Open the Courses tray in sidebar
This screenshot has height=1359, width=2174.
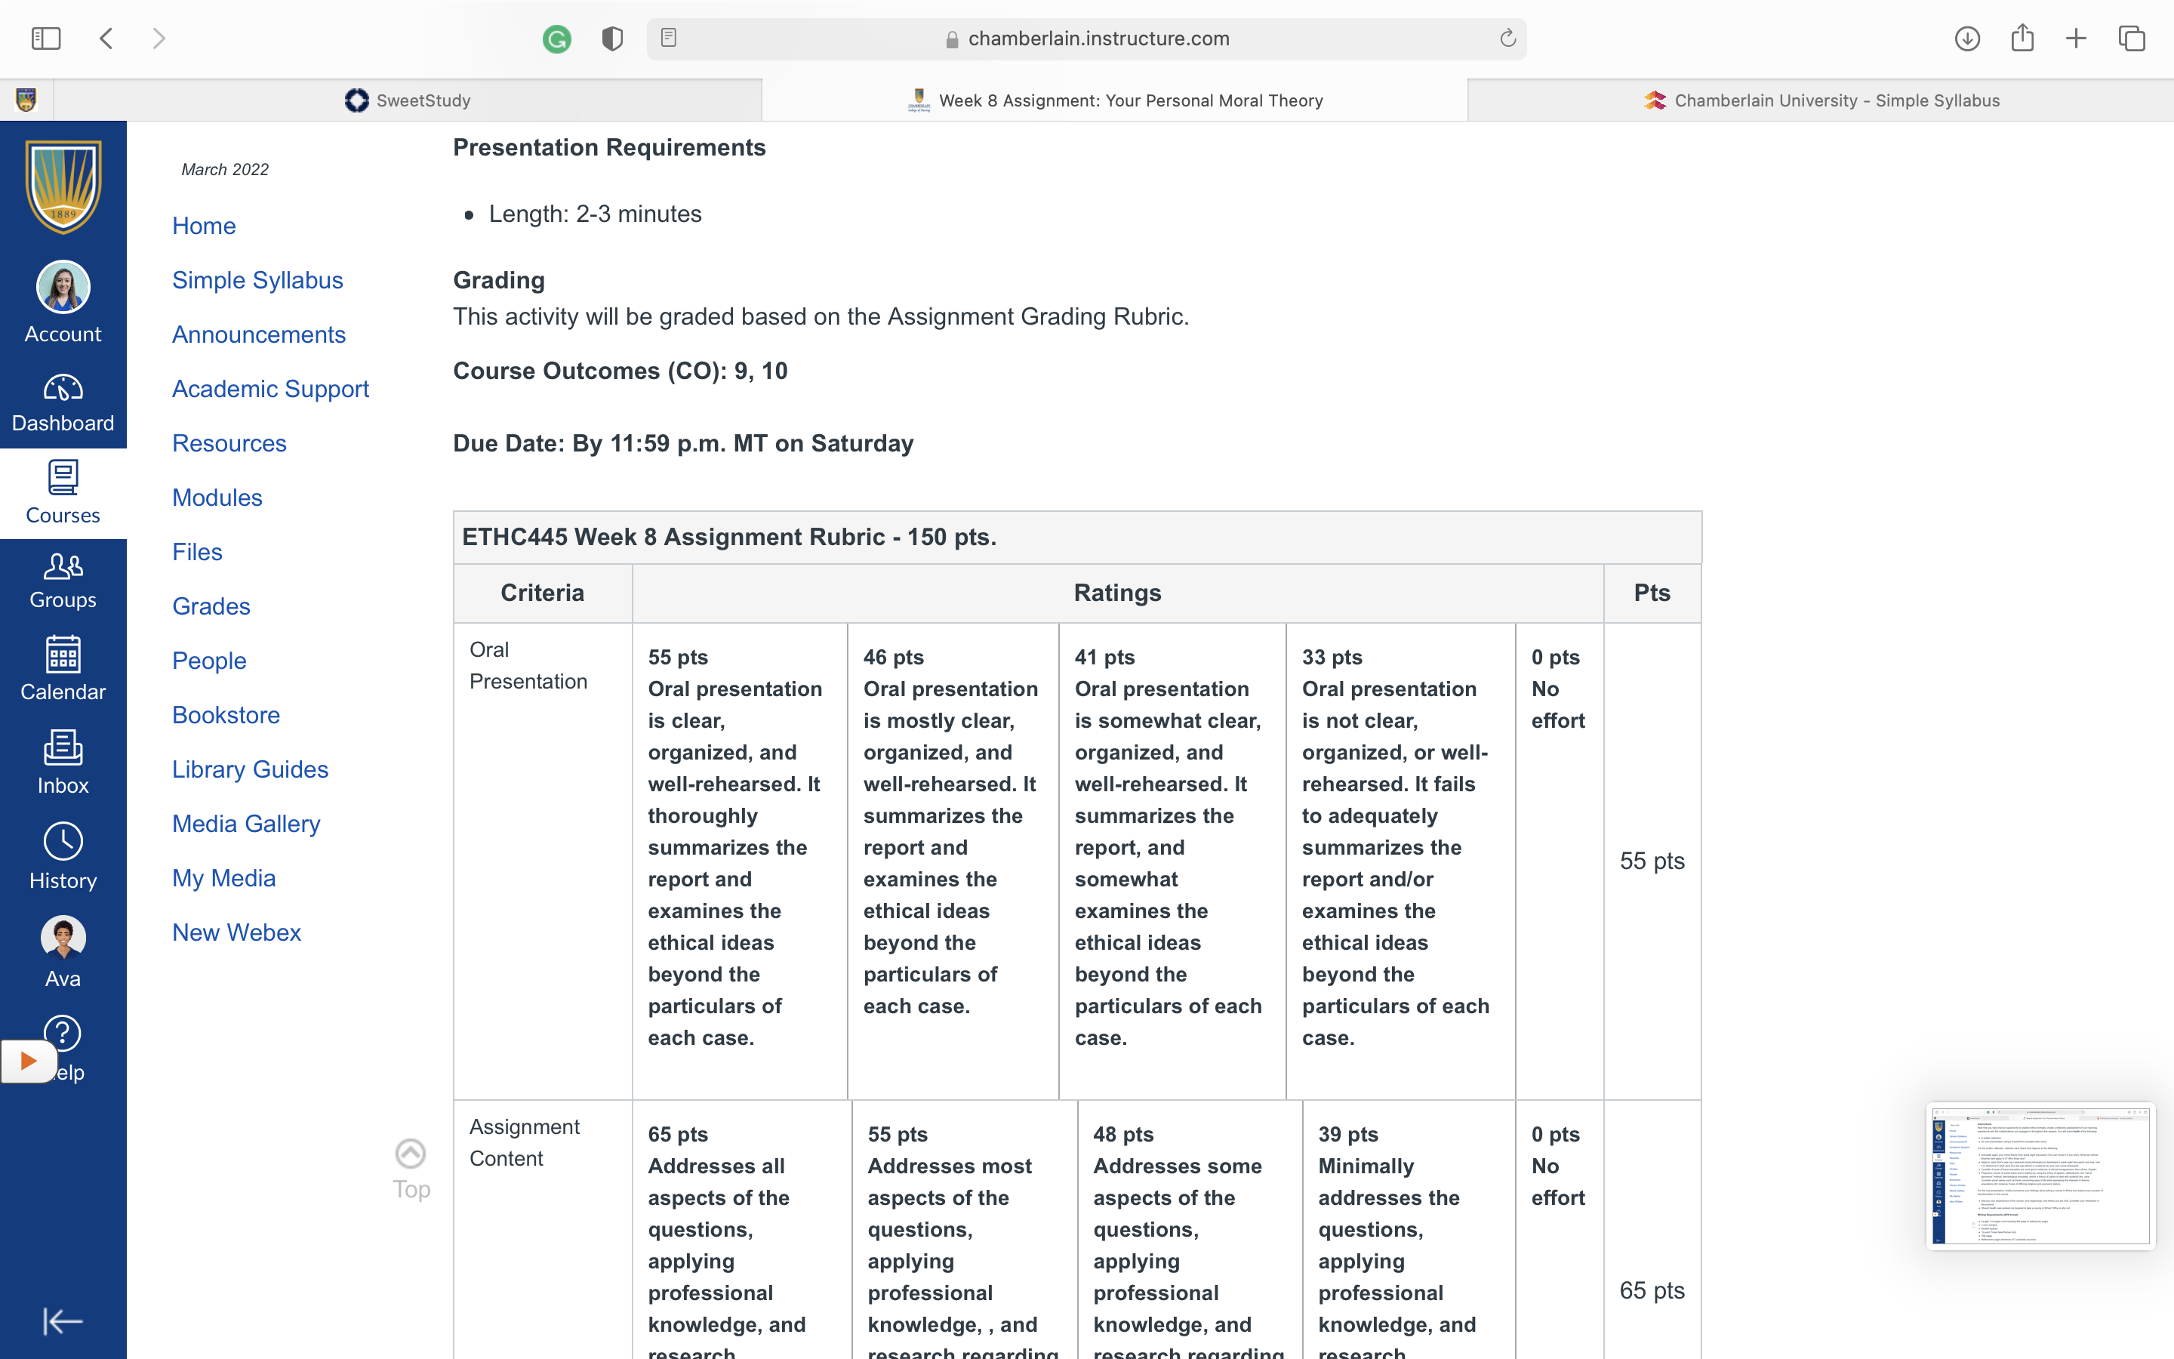[63, 494]
